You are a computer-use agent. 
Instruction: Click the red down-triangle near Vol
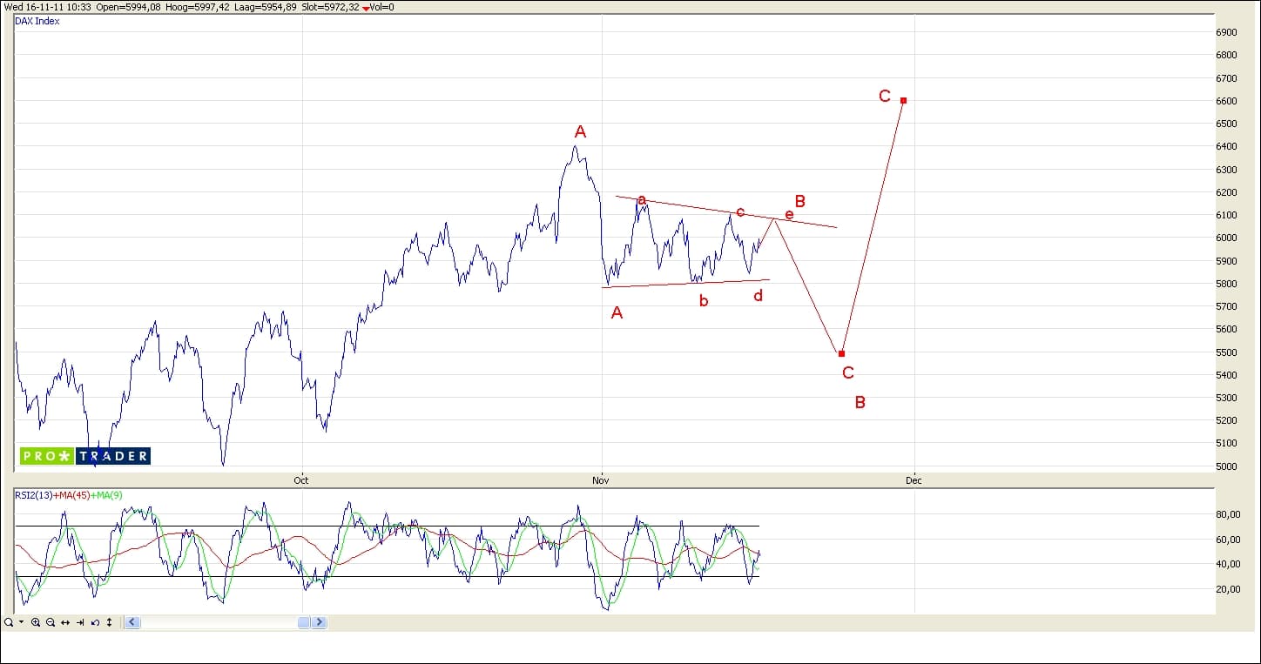coord(367,8)
